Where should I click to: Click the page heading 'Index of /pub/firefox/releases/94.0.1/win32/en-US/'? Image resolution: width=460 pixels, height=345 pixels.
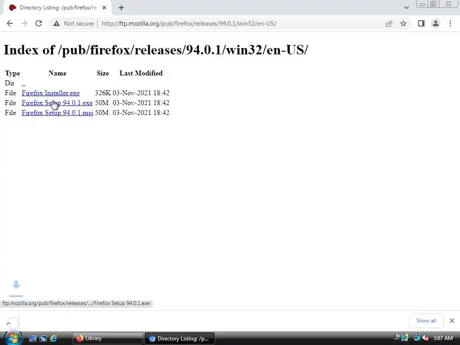tap(156, 50)
